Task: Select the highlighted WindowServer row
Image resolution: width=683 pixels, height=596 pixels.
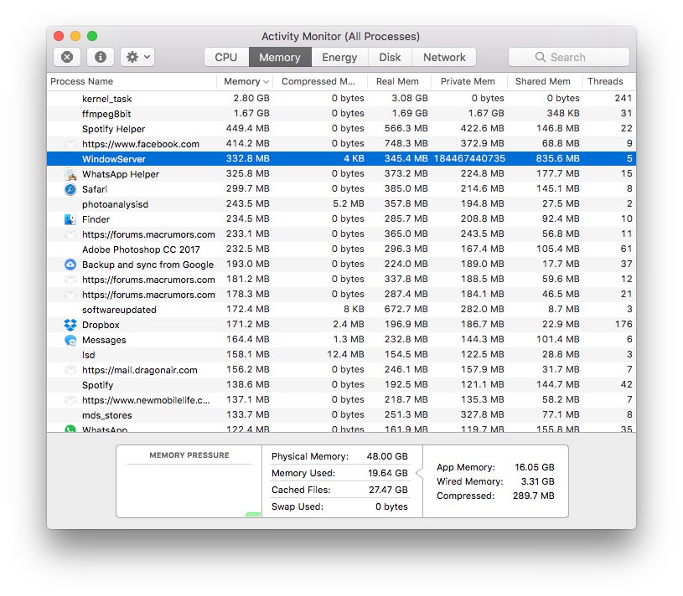Action: tap(341, 159)
